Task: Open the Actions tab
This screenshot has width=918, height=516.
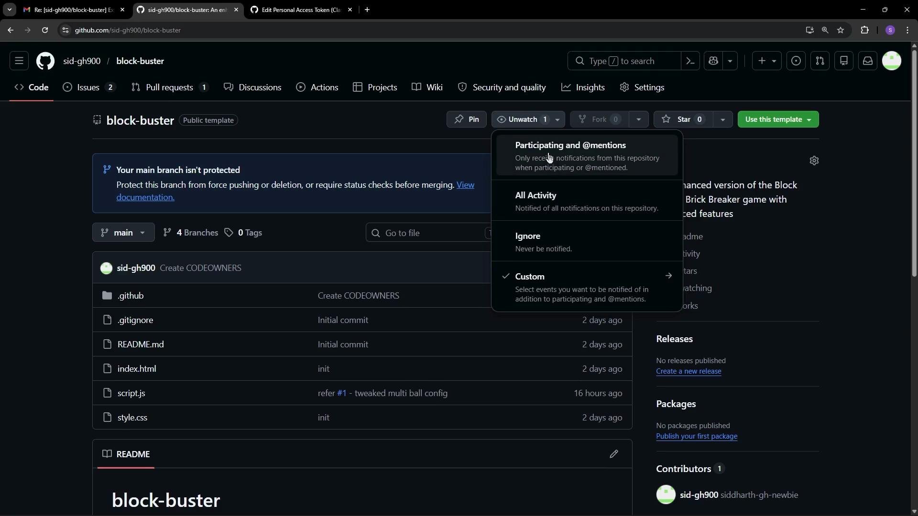Action: (x=317, y=87)
